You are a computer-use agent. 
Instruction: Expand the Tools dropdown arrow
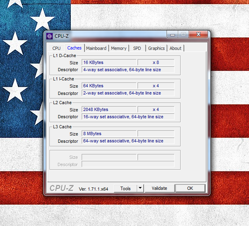point(140,189)
